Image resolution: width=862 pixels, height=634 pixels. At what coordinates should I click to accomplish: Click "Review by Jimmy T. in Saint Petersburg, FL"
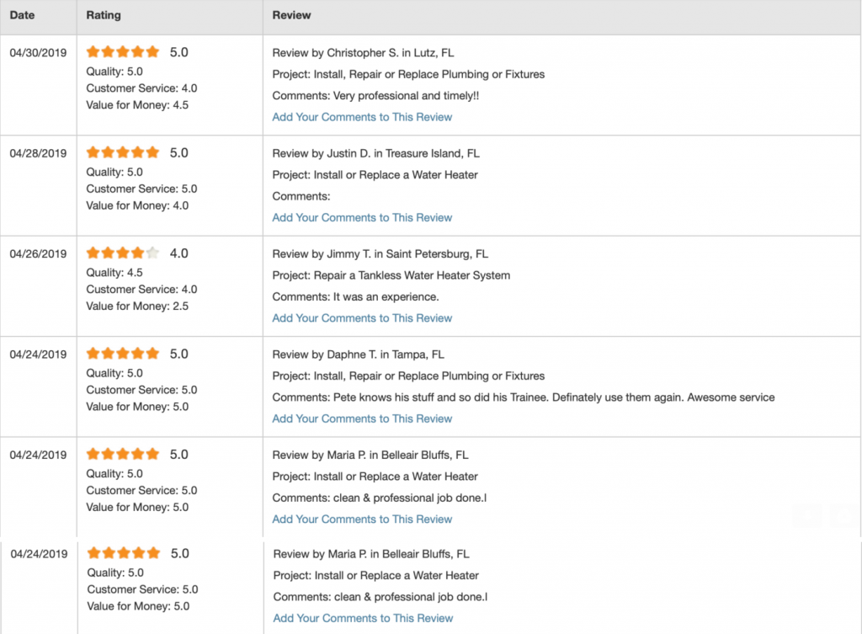380,253
